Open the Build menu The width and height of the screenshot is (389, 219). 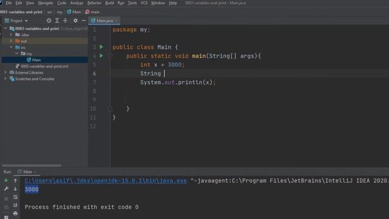(109, 3)
